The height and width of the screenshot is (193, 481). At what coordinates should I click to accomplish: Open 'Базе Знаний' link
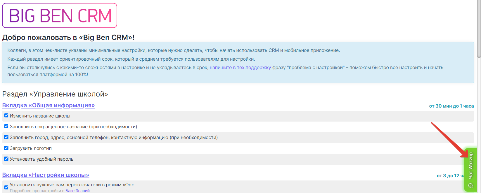[77, 191]
